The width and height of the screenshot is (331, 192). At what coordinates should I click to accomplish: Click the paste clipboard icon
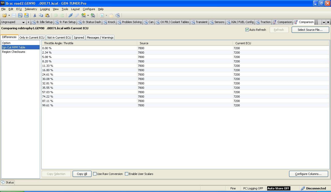47,16
